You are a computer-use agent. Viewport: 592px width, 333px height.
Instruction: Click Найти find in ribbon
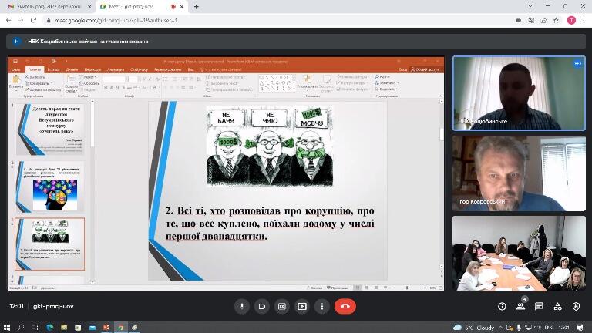click(383, 76)
